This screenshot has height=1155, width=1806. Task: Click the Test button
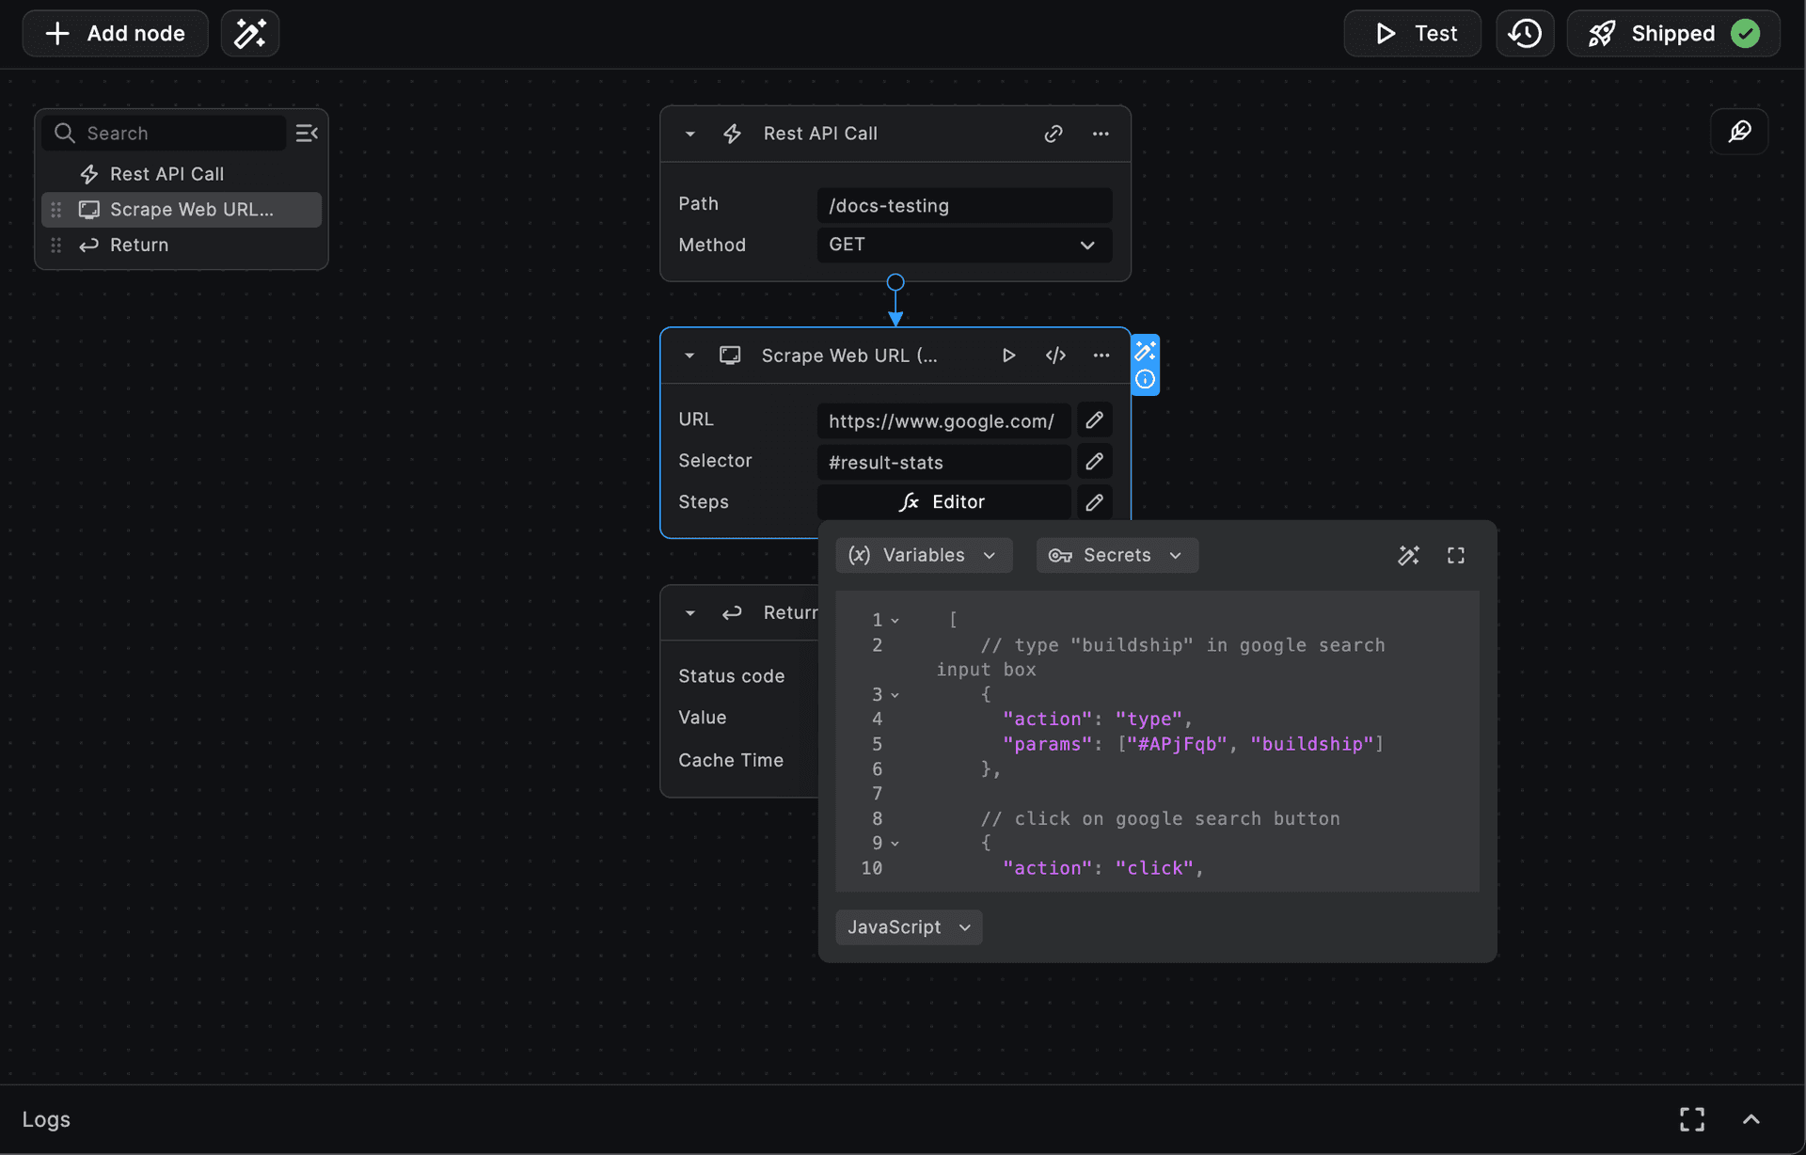(1412, 34)
